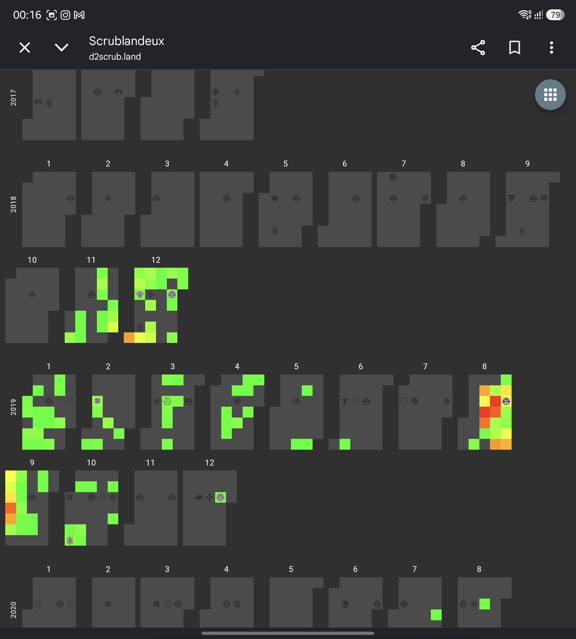576x639 pixels.
Task: Tap the lone green cell in July 2020
Action: pos(436,615)
